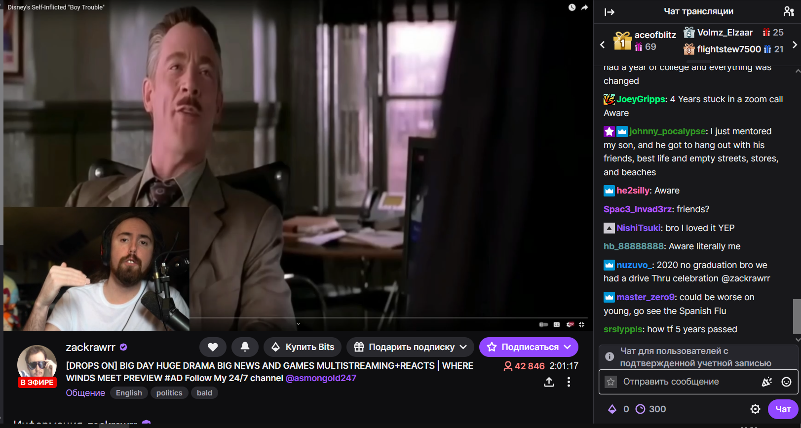Click the Bits balance diamond icon
Image resolution: width=801 pixels, height=428 pixels.
click(x=612, y=409)
